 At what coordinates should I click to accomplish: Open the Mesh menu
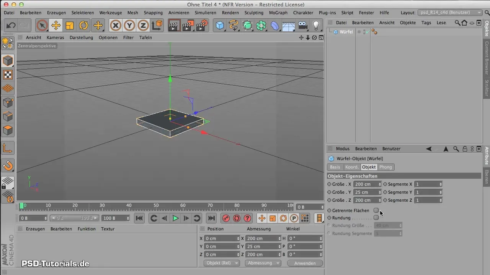pos(132,13)
